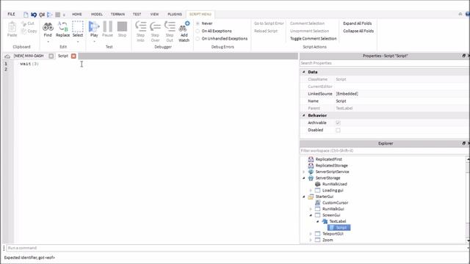Select RunWalkUsed under ServerStorage
The width and height of the screenshot is (470, 264).
(x=335, y=184)
